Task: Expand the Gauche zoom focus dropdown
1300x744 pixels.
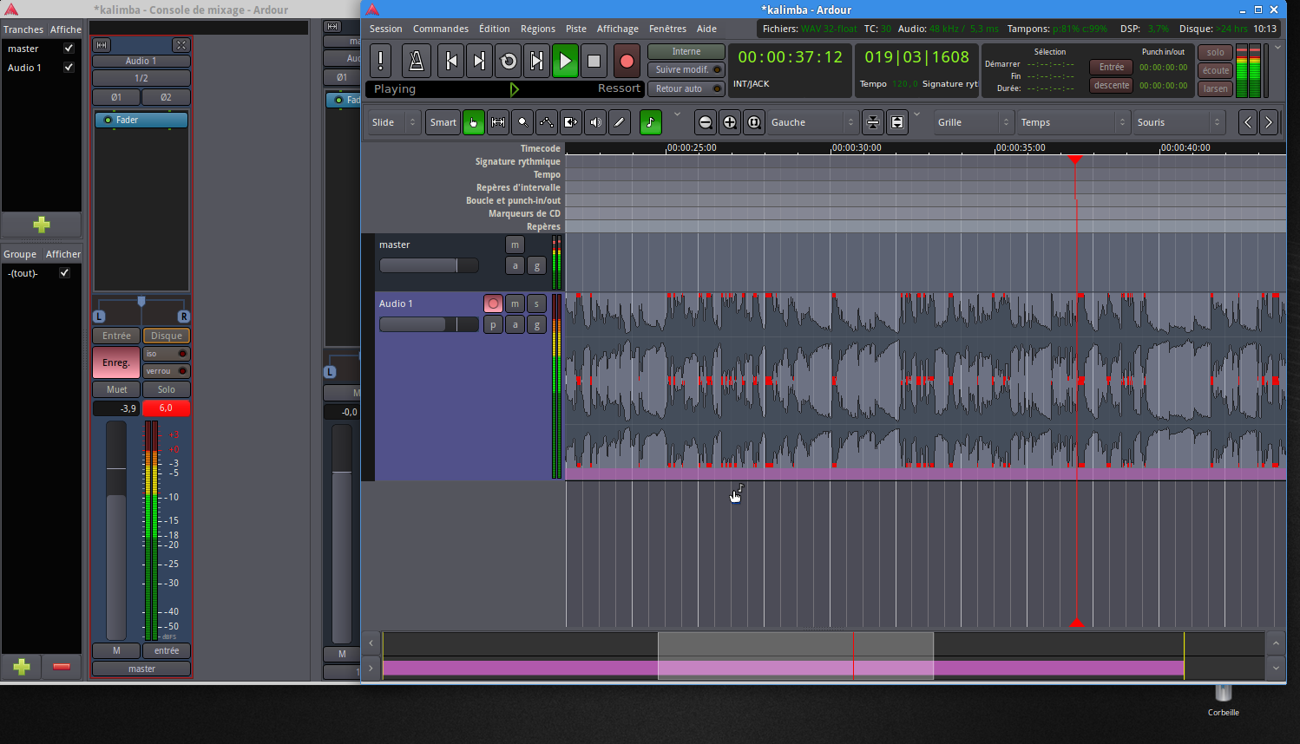Action: tap(811, 122)
